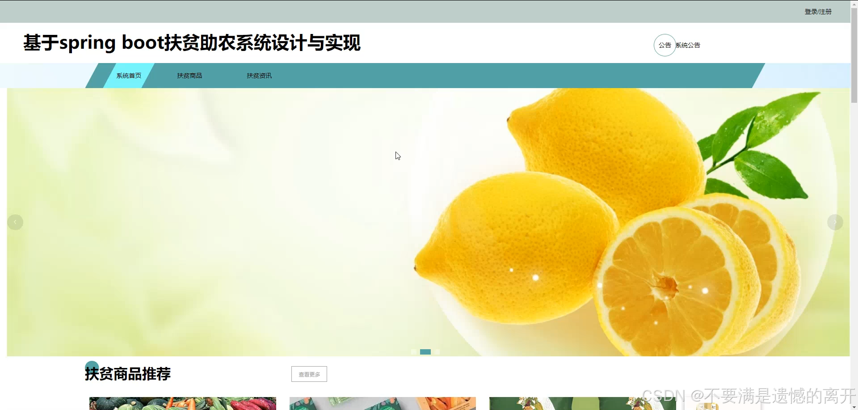Open the 系统公告 link

coord(688,45)
